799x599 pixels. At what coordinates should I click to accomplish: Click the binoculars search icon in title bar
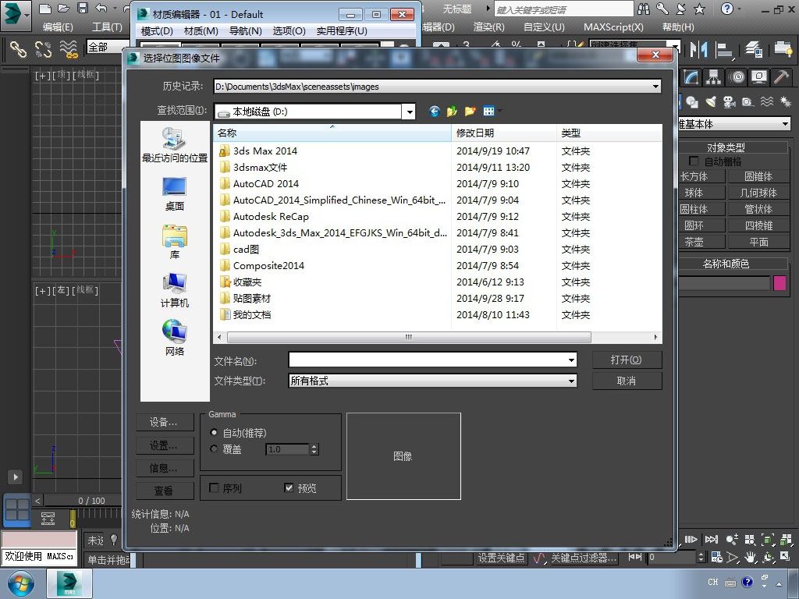point(644,9)
